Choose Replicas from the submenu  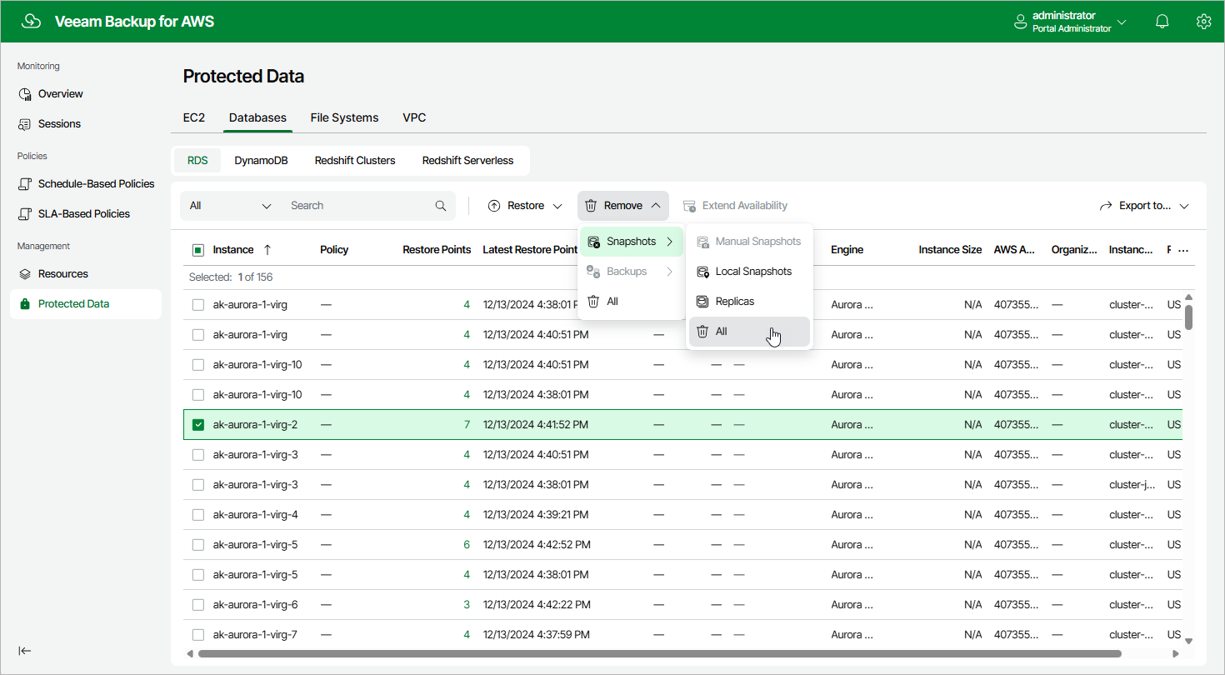pyautogui.click(x=749, y=302)
